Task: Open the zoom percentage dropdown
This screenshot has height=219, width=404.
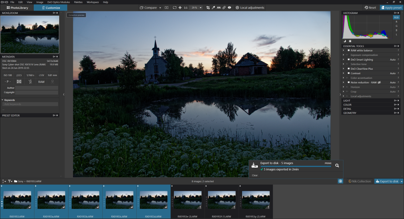Action: [200, 8]
